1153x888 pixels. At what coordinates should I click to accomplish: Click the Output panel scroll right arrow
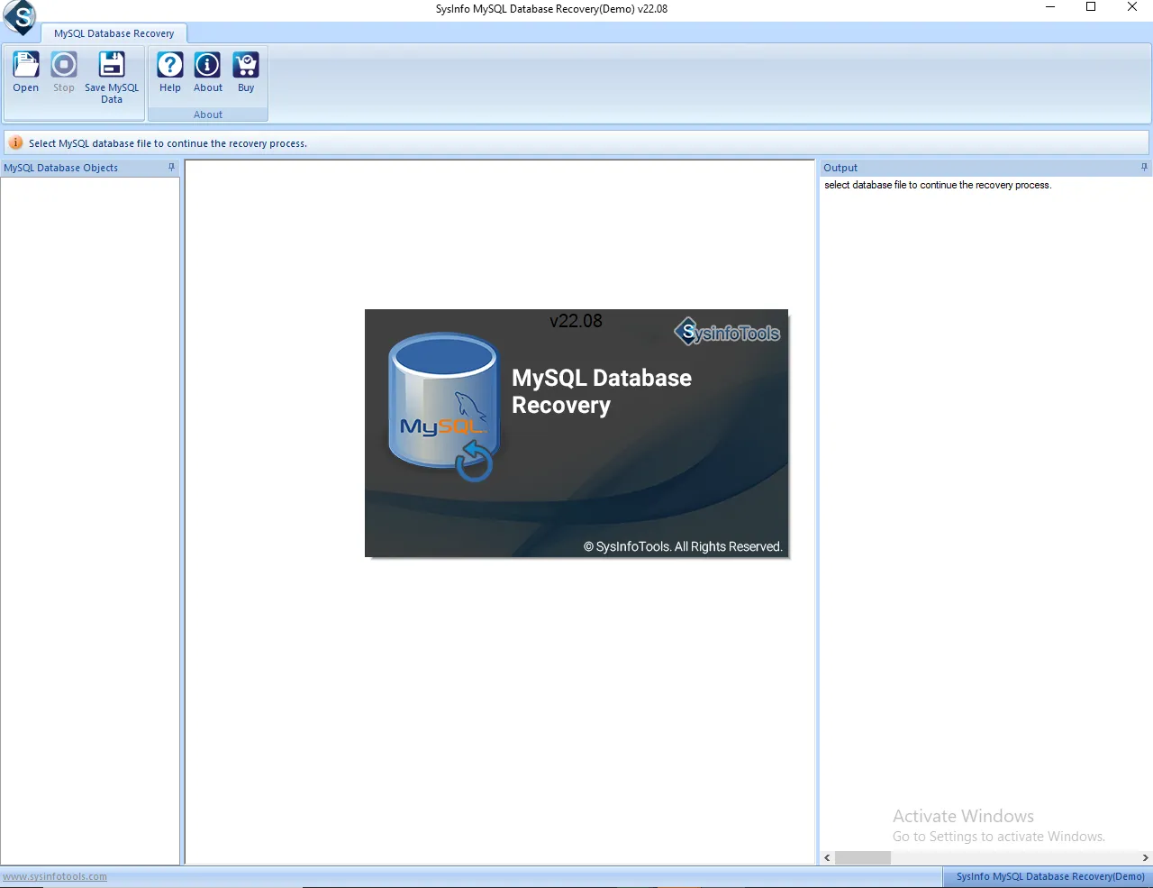pyautogui.click(x=1145, y=858)
